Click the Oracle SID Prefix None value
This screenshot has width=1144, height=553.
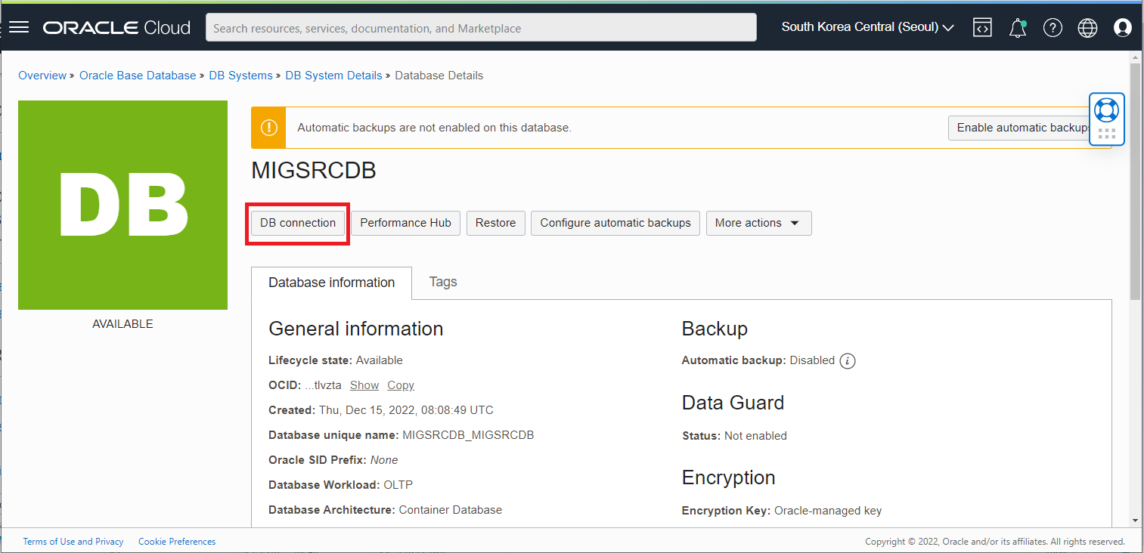384,460
